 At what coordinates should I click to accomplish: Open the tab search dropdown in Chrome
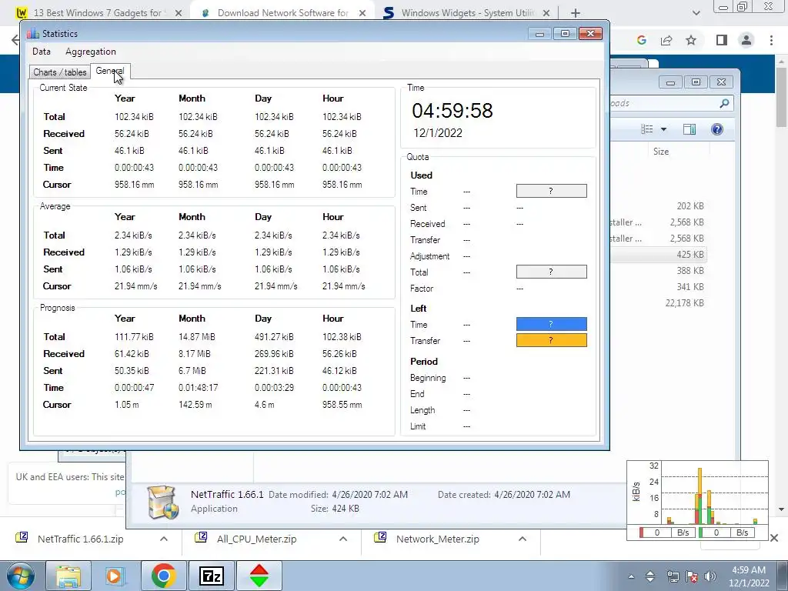696,13
